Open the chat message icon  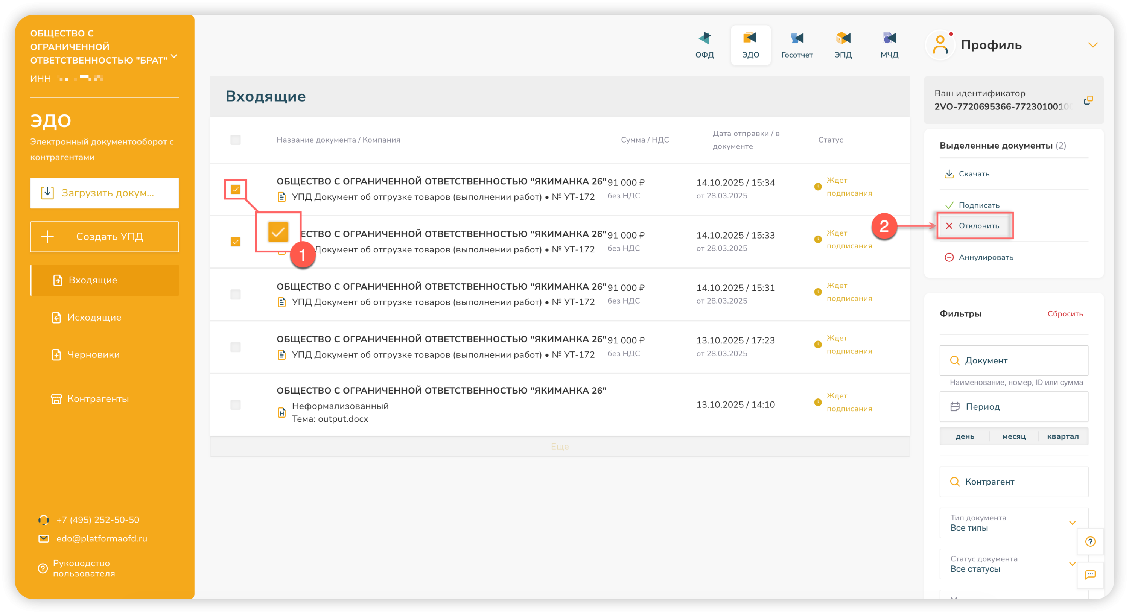tap(1090, 574)
